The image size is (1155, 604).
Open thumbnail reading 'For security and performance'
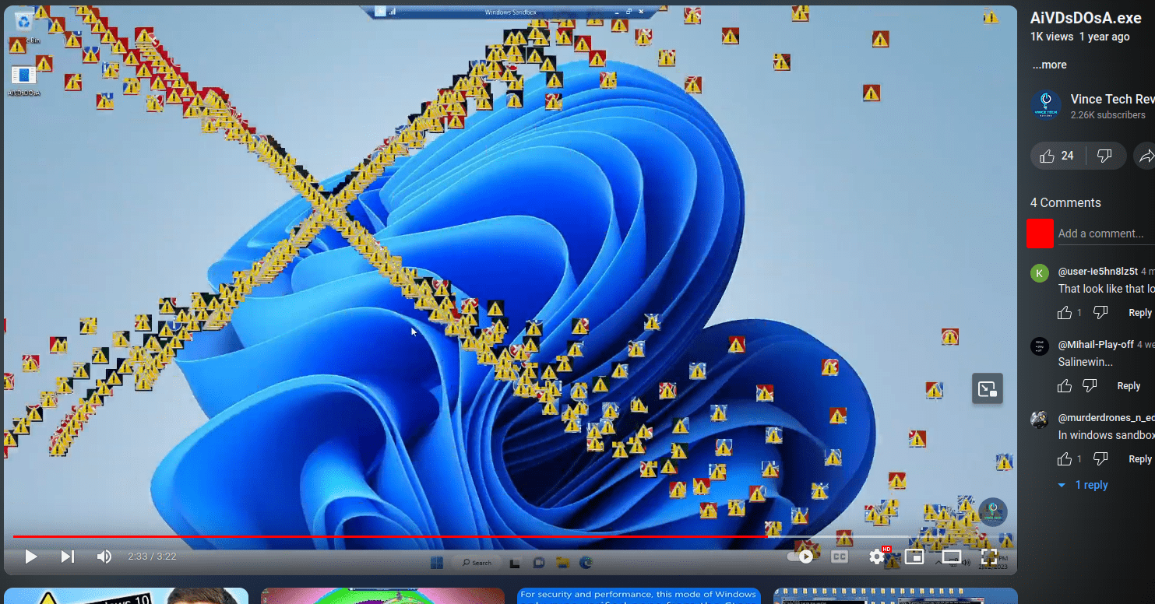pyautogui.click(x=639, y=596)
